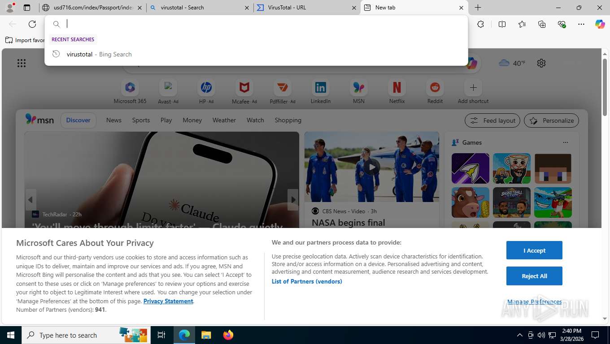Viewport: 610px width, 344px height.
Task: Close the VirusTotal URL tab
Action: click(x=354, y=8)
